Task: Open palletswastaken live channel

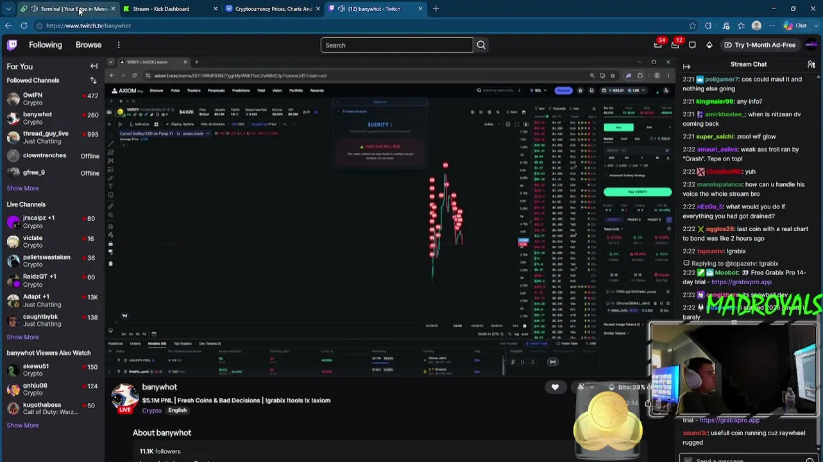Action: coord(53,261)
